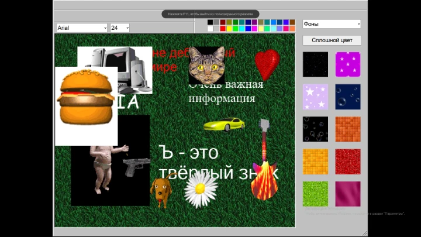Choose the yellow-orange tile background
The width and height of the screenshot is (421, 237).
(316, 162)
